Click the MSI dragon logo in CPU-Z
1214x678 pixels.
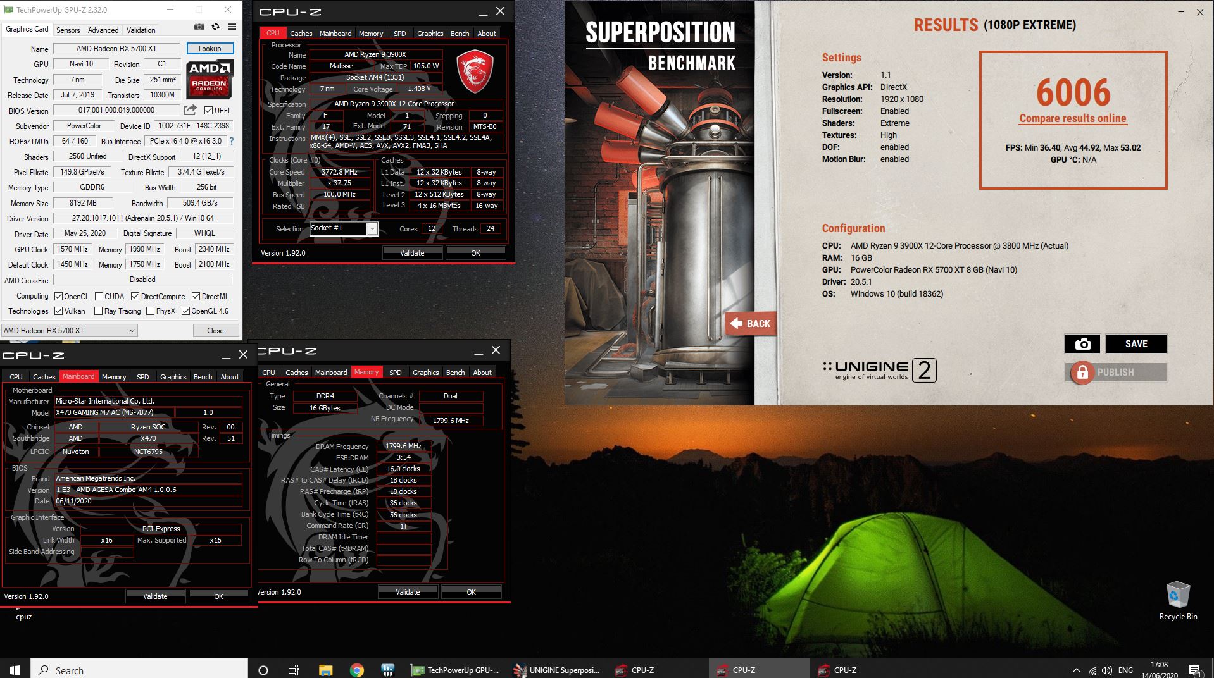pyautogui.click(x=475, y=71)
